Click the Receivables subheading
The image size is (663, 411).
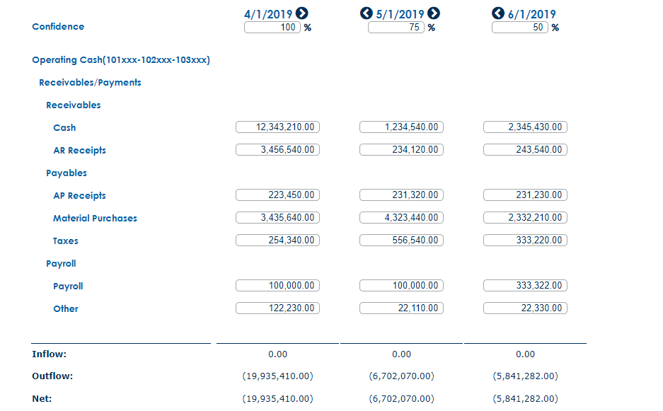pyautogui.click(x=73, y=105)
